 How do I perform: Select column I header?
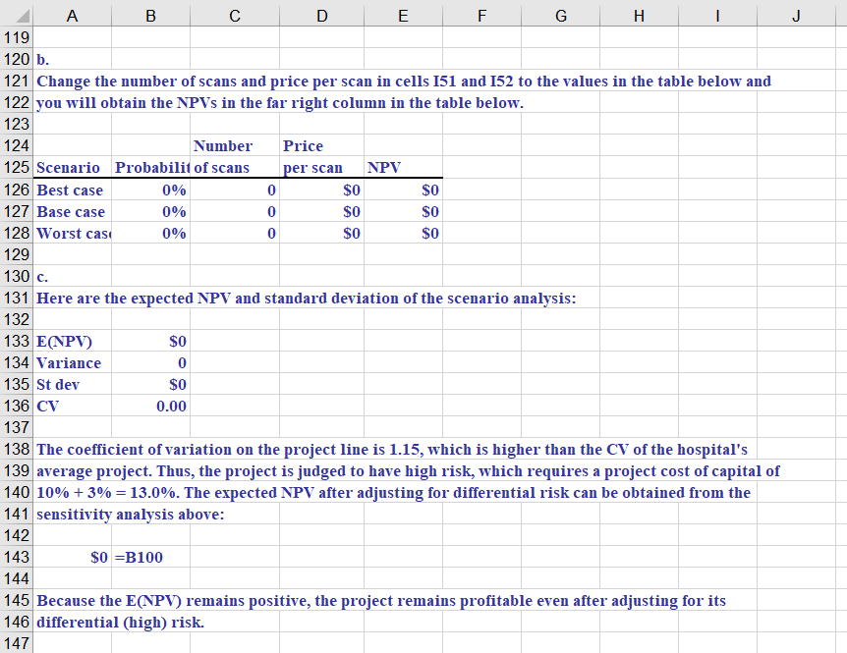point(717,16)
